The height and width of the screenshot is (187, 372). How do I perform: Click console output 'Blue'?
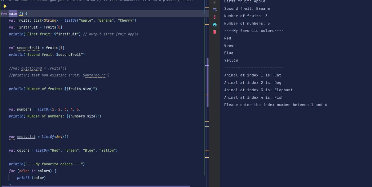[x=229, y=53]
